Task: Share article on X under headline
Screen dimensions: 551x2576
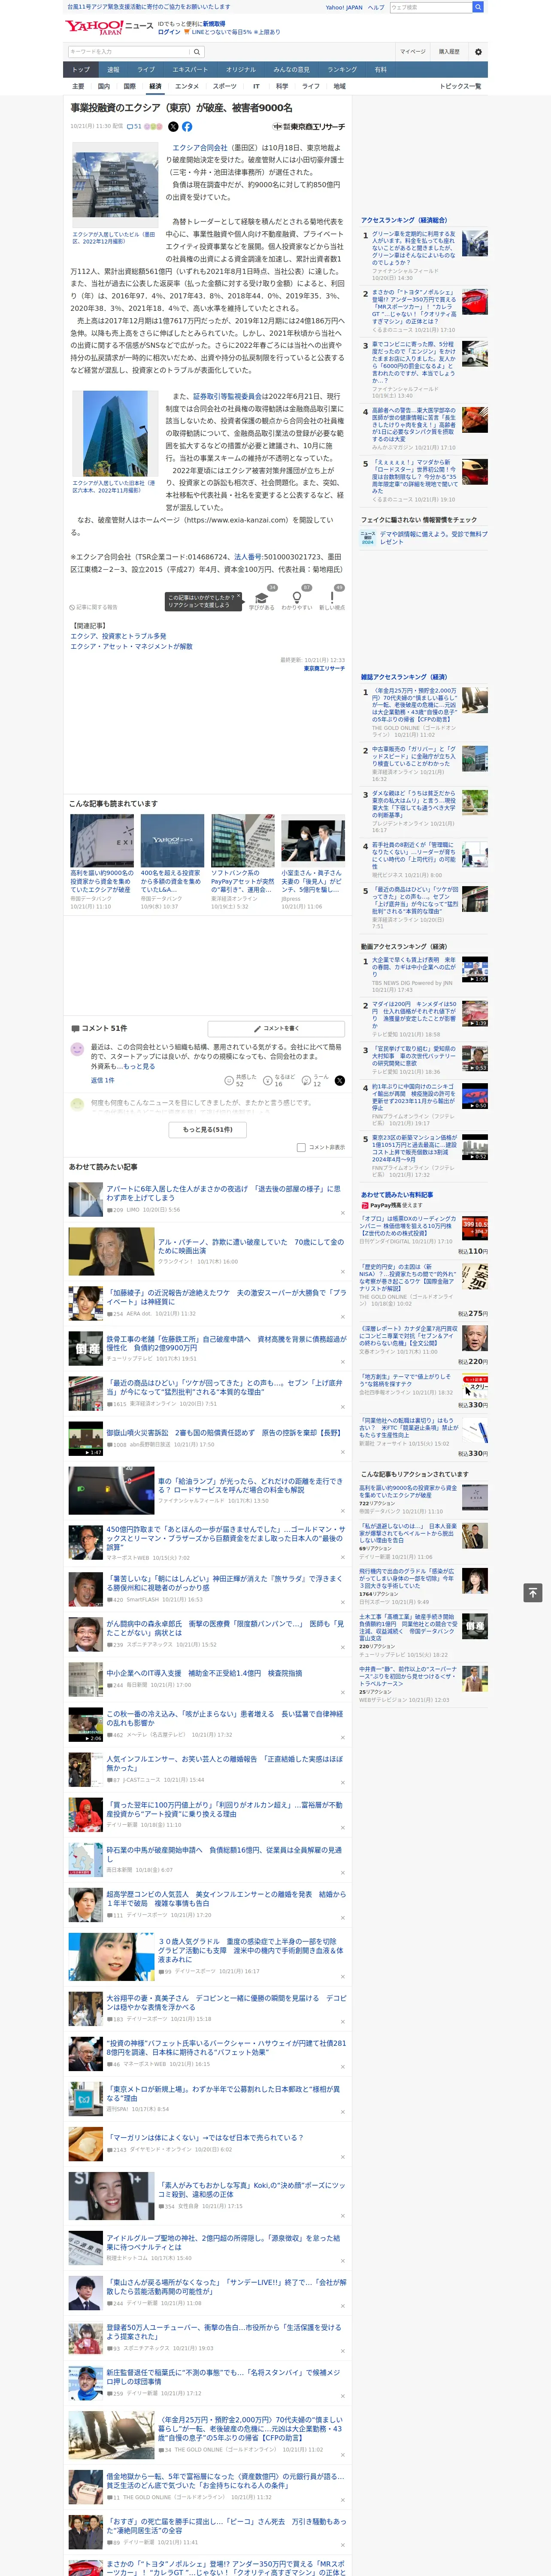Action: (173, 127)
